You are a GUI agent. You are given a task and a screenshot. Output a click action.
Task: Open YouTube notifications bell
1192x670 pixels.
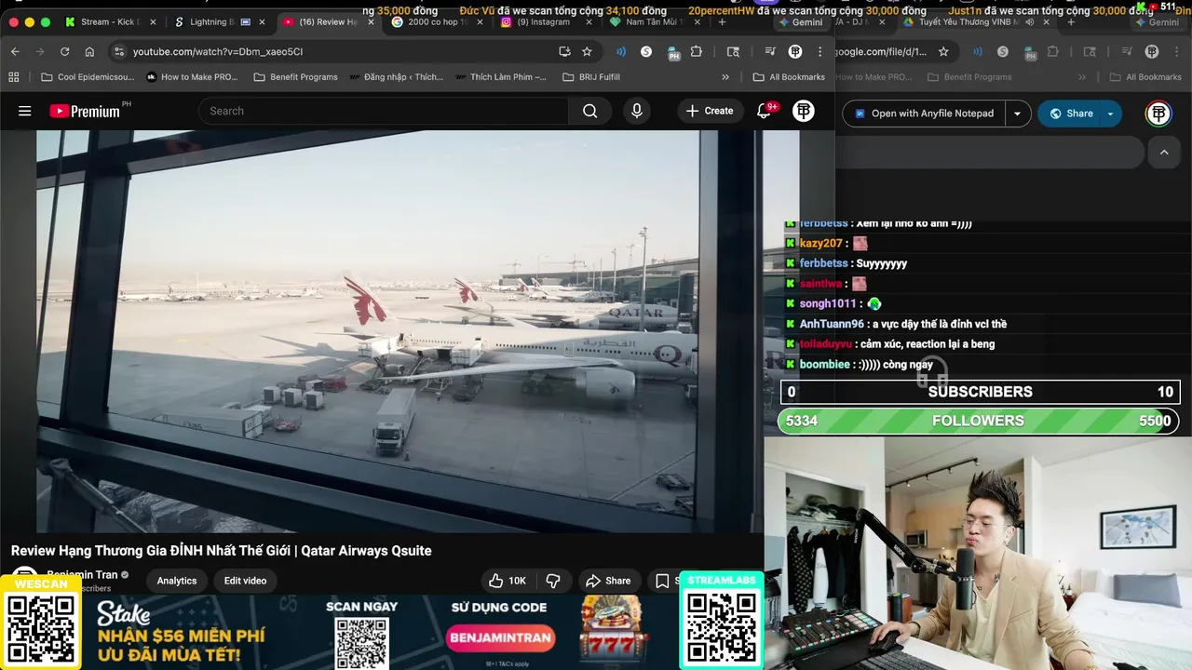pos(764,111)
